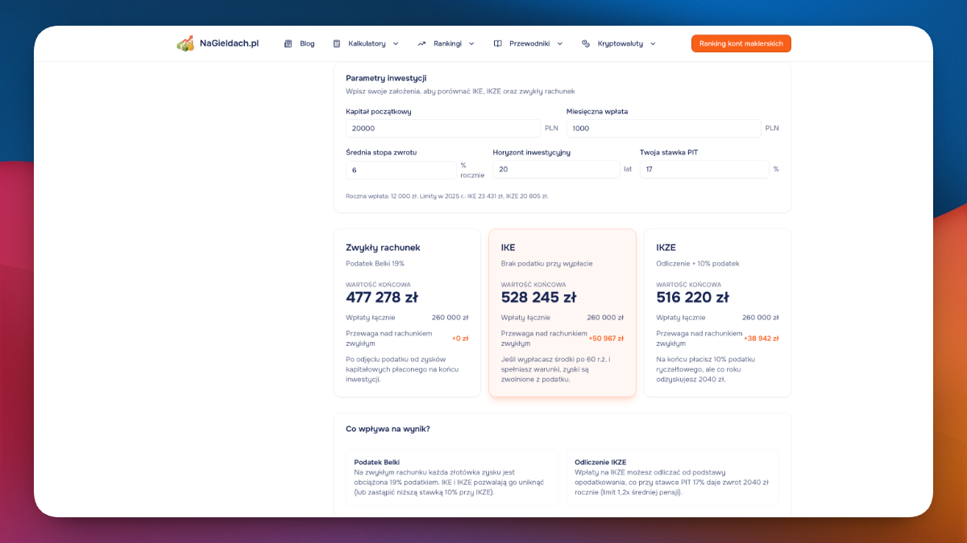Focus the Kapitał początkowy input field
This screenshot has width=967, height=543.
pyautogui.click(x=443, y=128)
